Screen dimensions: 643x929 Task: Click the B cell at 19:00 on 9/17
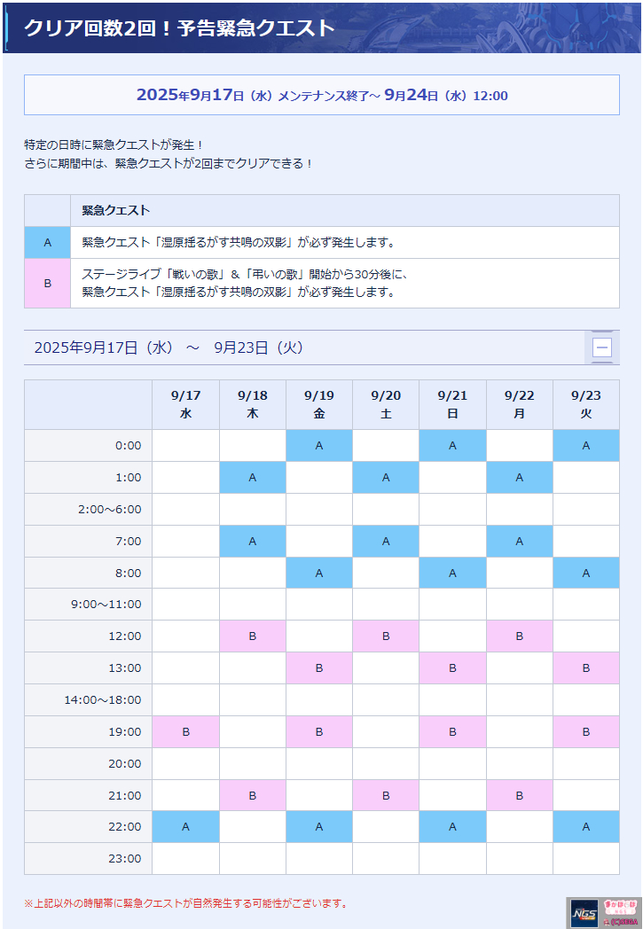(186, 731)
